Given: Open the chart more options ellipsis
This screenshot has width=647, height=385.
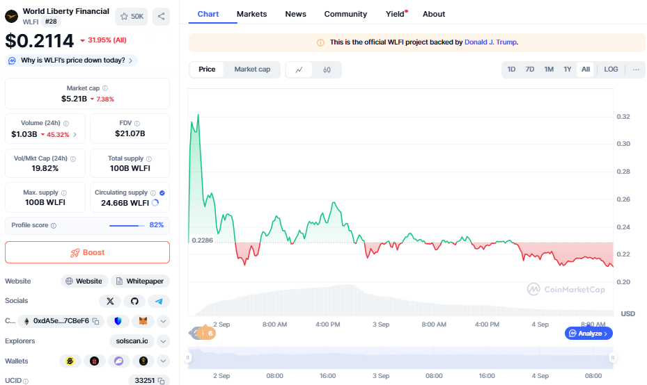Looking at the screenshot, I should 636,69.
